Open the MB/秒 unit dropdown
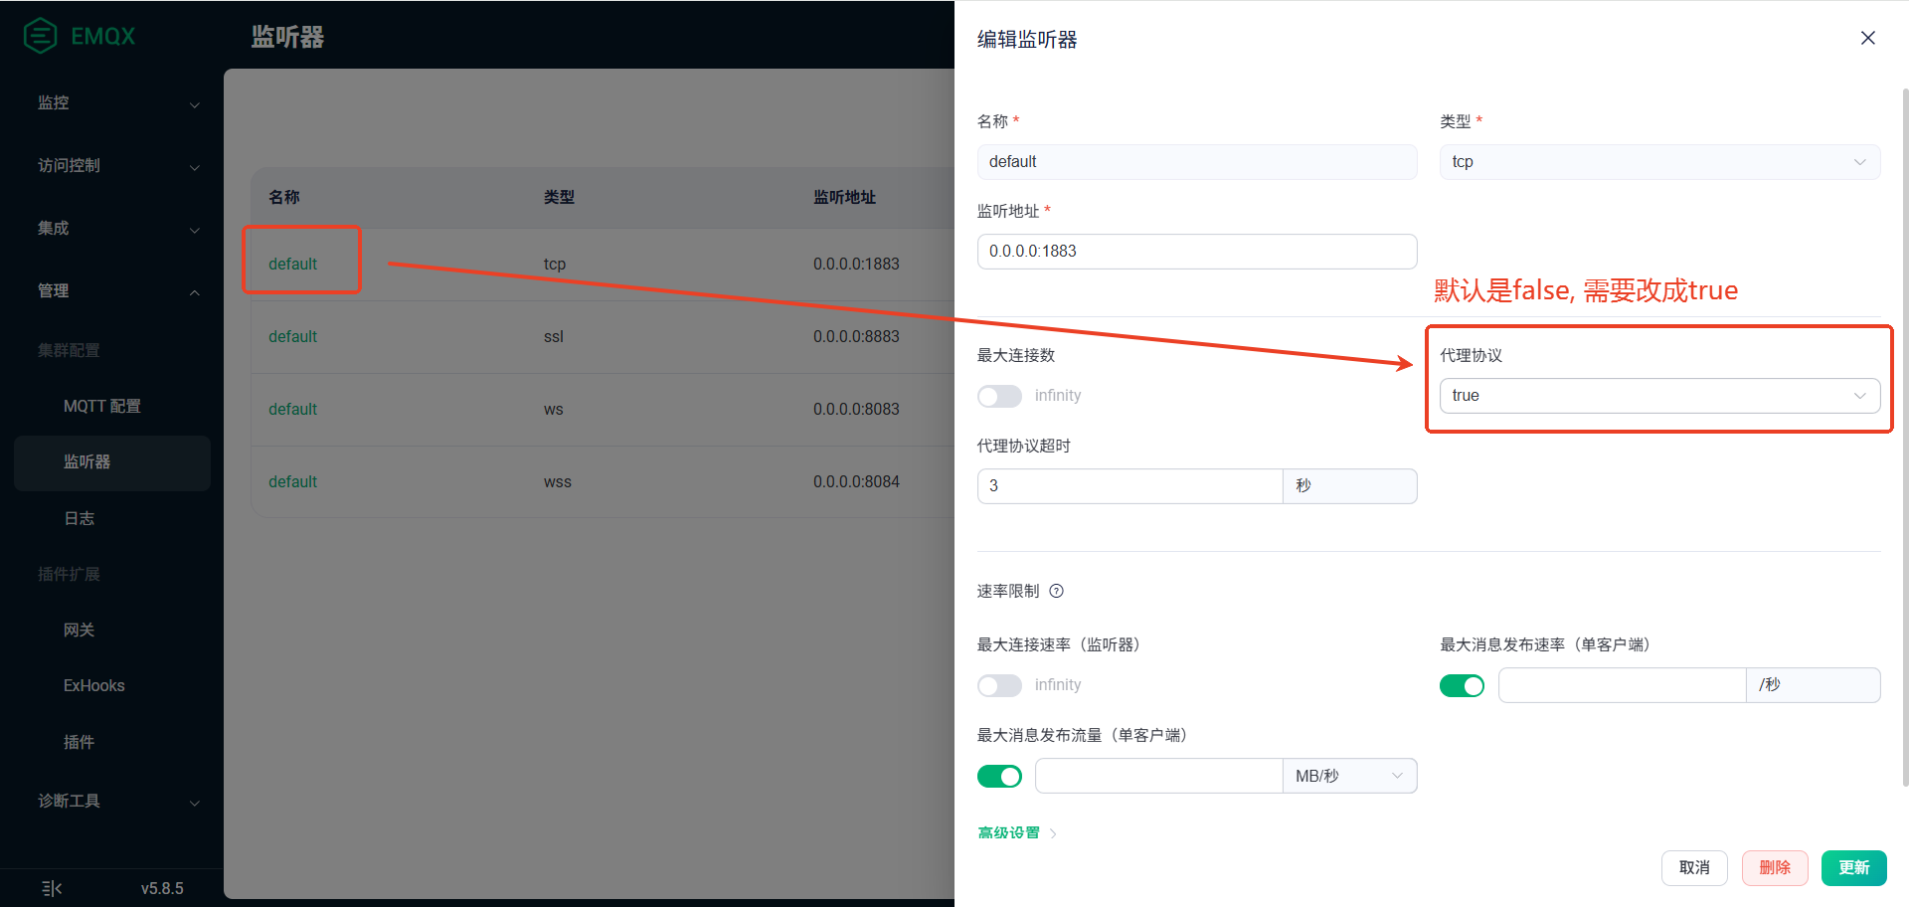The width and height of the screenshot is (1909, 907). (1349, 776)
